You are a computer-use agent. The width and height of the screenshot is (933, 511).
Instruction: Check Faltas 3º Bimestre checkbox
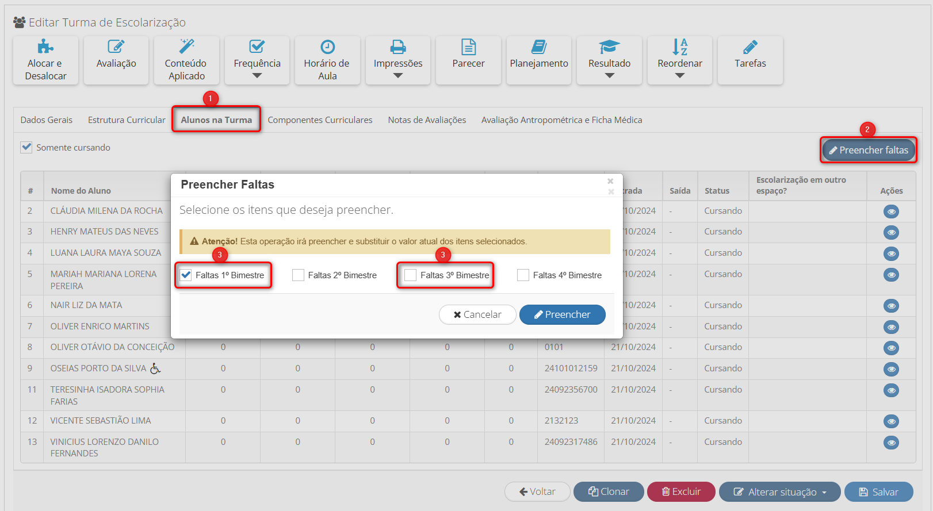point(411,275)
